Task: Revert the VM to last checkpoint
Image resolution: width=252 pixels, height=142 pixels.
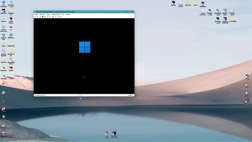Action: point(56,17)
